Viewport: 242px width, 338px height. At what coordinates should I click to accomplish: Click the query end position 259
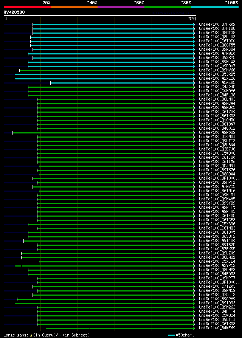click(191, 19)
